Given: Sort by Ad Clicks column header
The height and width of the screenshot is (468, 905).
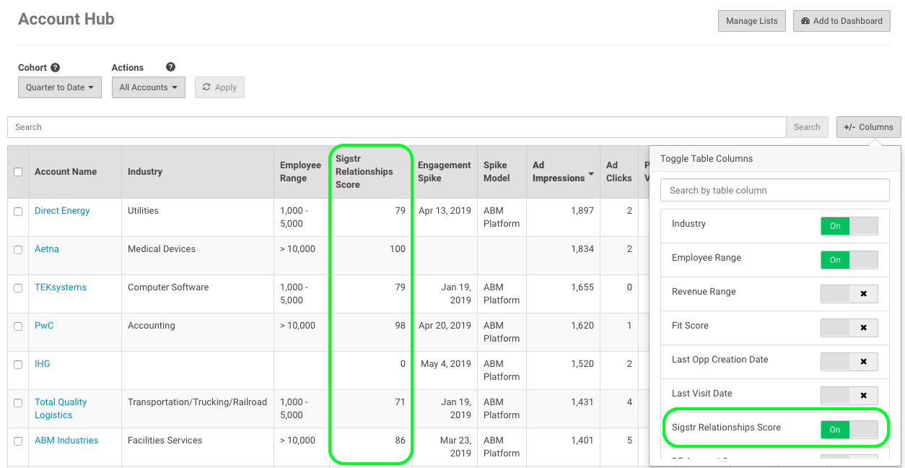Looking at the screenshot, I should 618,172.
